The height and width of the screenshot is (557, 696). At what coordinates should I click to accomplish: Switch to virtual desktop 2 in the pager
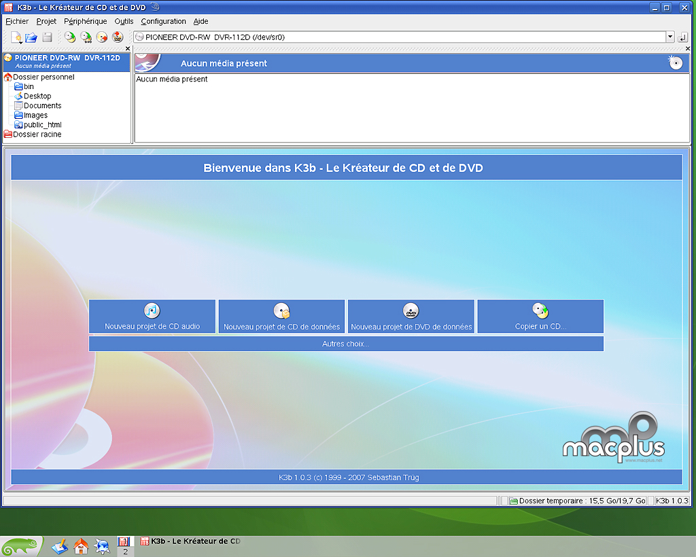click(125, 552)
